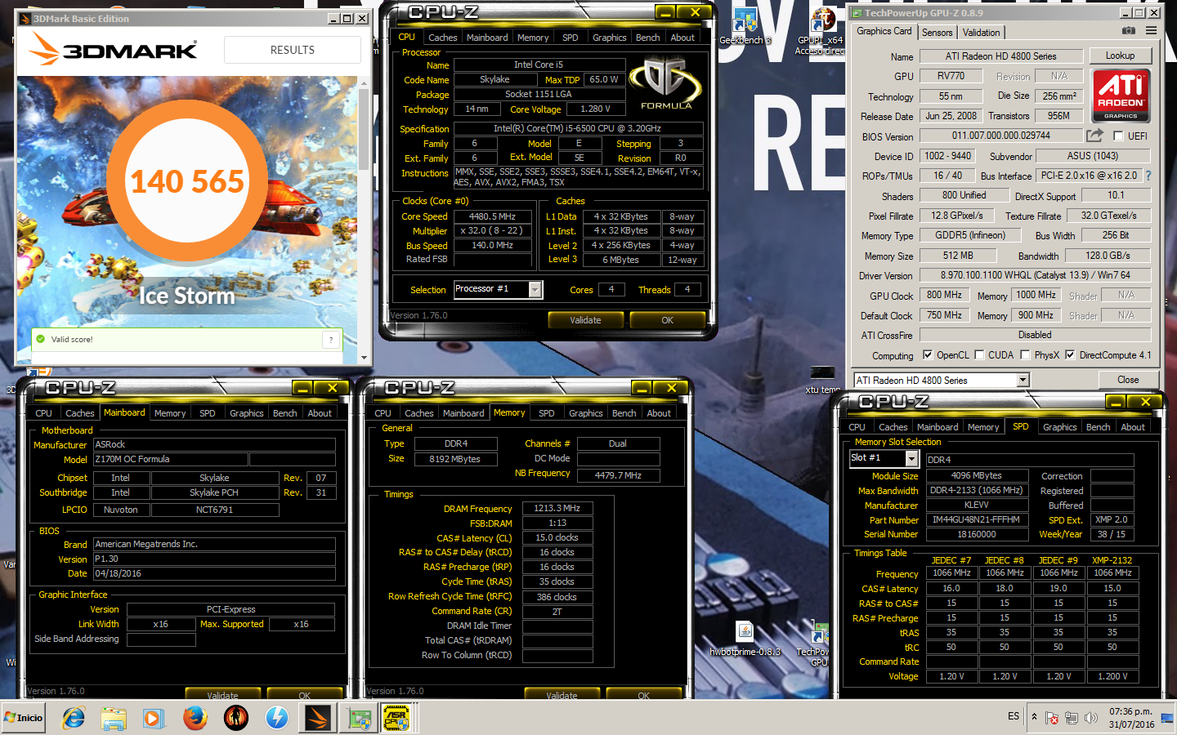Click the network tray icon
Image resolution: width=1177 pixels, height=735 pixels.
click(1072, 718)
